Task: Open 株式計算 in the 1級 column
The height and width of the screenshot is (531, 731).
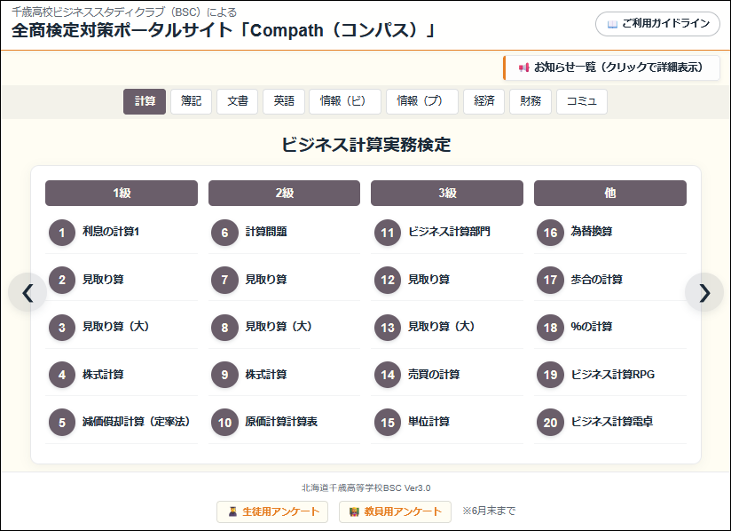Action: point(103,374)
